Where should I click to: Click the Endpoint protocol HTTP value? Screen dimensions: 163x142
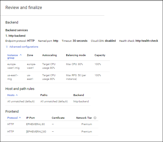click(31, 41)
